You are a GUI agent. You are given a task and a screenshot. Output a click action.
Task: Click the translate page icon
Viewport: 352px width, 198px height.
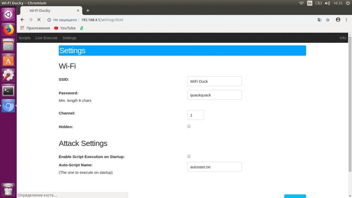[319, 20]
